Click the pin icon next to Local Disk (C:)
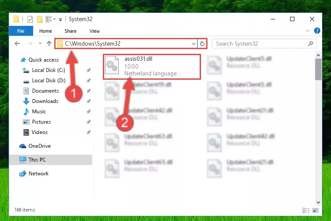331x221 pixels. click(x=88, y=70)
